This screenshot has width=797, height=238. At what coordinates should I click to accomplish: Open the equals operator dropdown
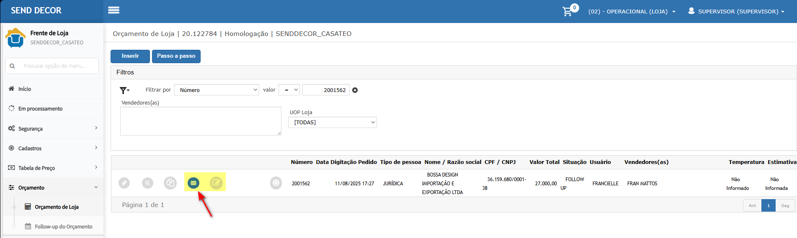[289, 90]
